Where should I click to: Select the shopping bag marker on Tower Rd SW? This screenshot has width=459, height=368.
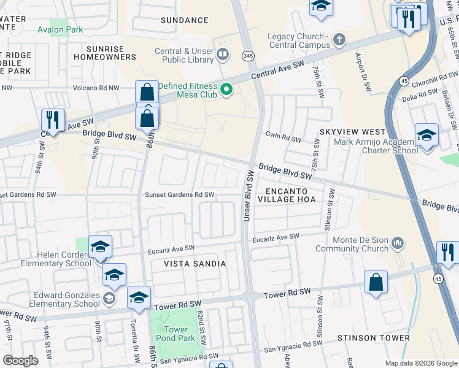pos(376,285)
